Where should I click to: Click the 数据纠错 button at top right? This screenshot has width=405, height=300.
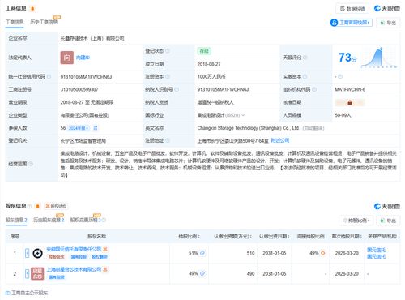pyautogui.click(x=352, y=9)
